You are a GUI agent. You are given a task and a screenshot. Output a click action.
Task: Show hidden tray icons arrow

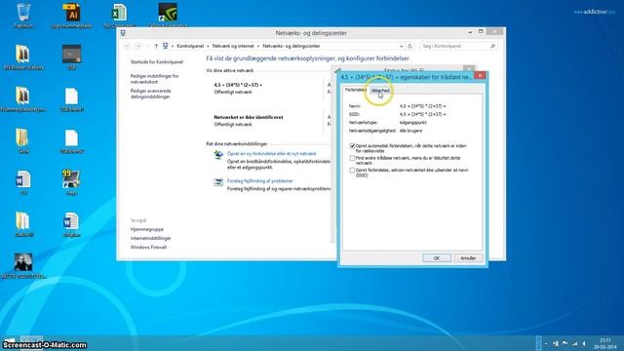546,343
